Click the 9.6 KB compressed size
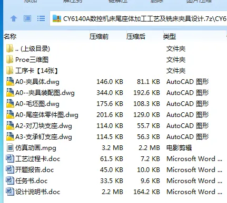Image resolution: width=227 pixels, height=203 pixels. [150, 181]
